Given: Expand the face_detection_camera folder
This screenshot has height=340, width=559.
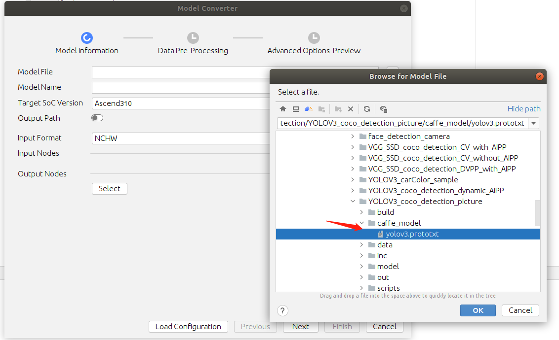Looking at the screenshot, I should [x=353, y=136].
